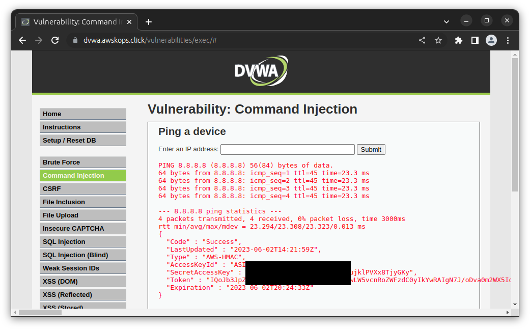The width and height of the screenshot is (530, 329).
Task: Click the "Ping a device" heading
Action: pos(192,131)
